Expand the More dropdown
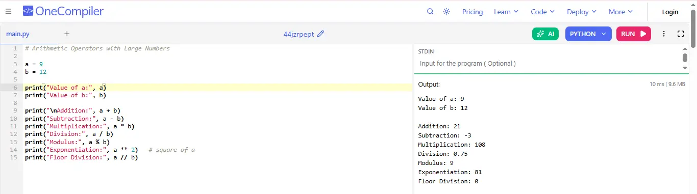 pos(620,12)
